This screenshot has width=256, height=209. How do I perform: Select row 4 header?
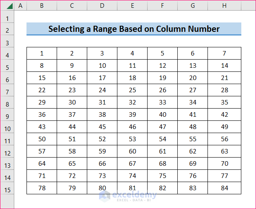(7, 55)
